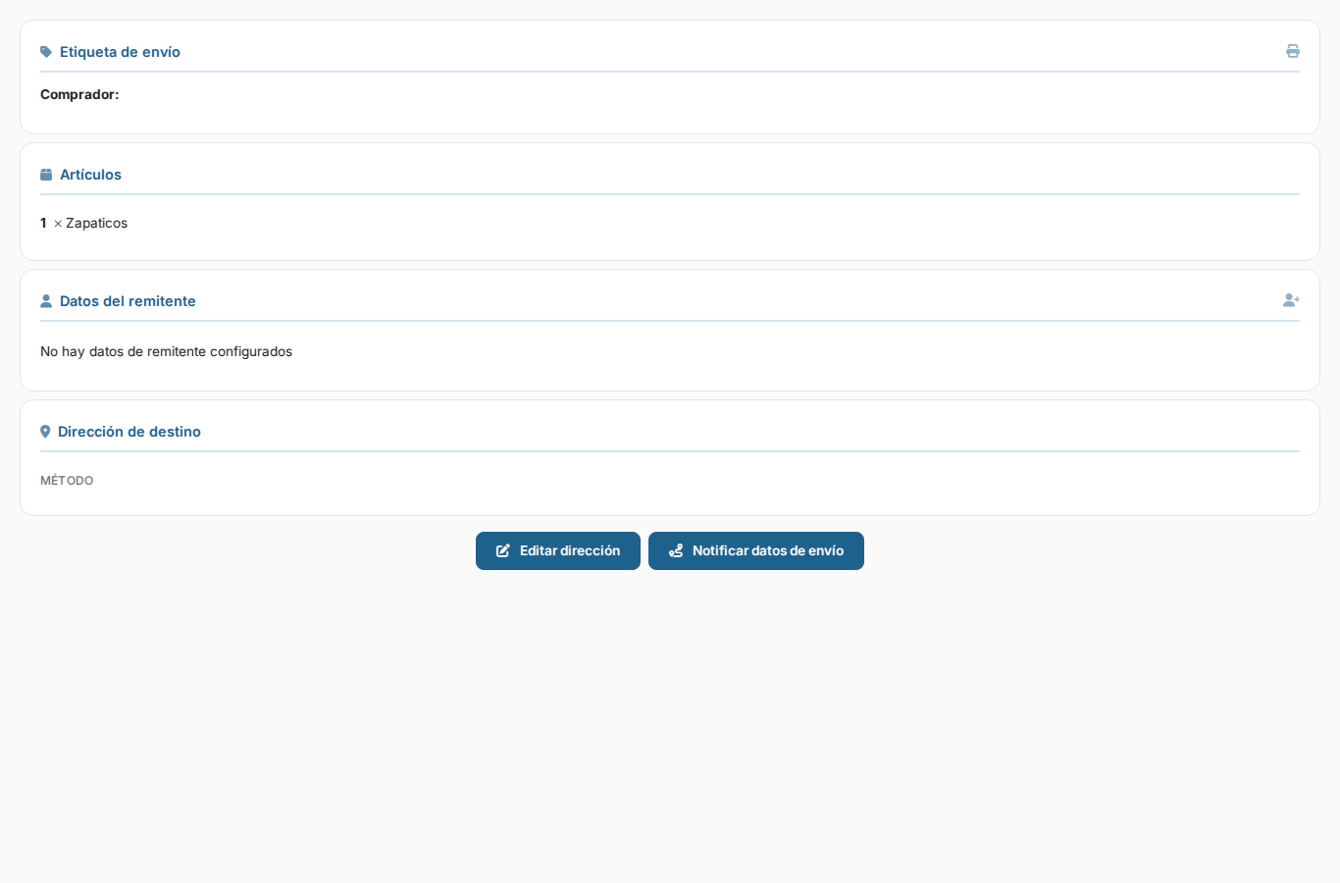The width and height of the screenshot is (1340, 883).
Task: Select the Etiqueta de envío heading
Action: (x=120, y=52)
